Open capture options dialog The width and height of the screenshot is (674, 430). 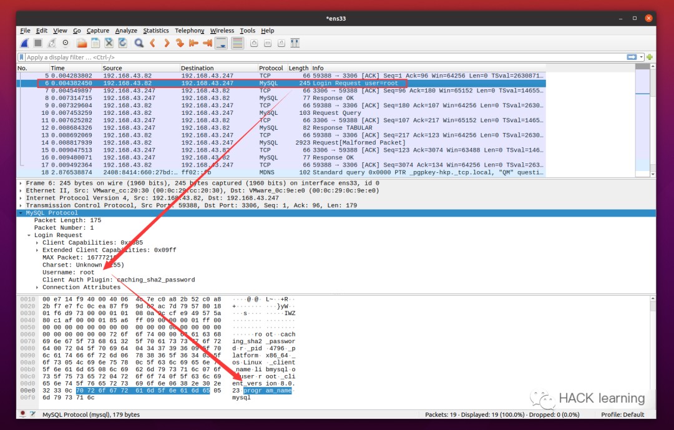click(x=66, y=43)
